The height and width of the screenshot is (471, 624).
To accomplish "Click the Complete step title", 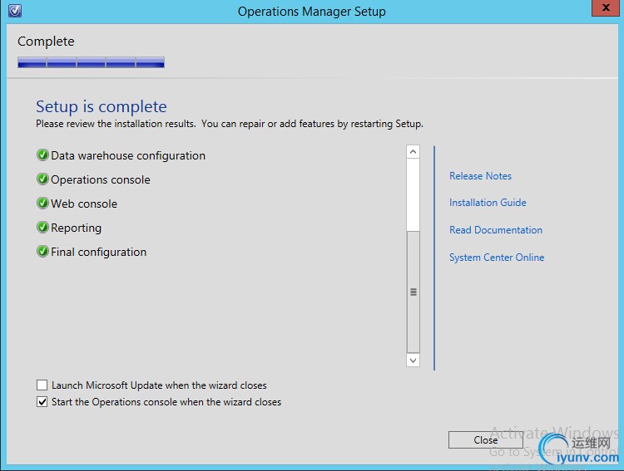I will coord(46,42).
